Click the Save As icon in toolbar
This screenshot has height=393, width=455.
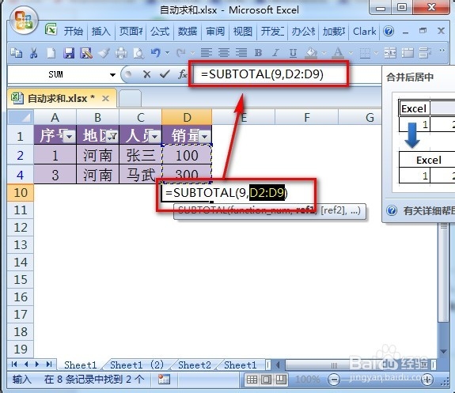86,53
